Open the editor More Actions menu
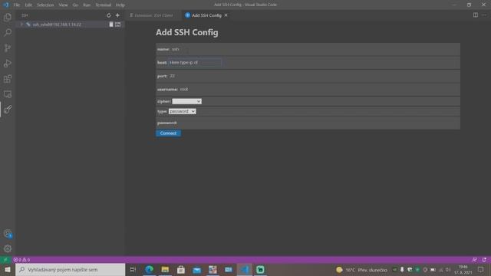Viewport: 491px width, 276px height. (484, 15)
